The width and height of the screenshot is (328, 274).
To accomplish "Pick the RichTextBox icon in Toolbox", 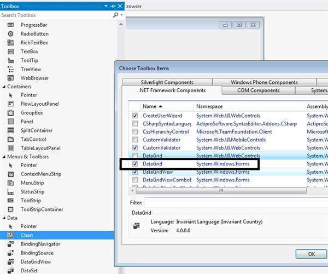I will coord(10,42).
